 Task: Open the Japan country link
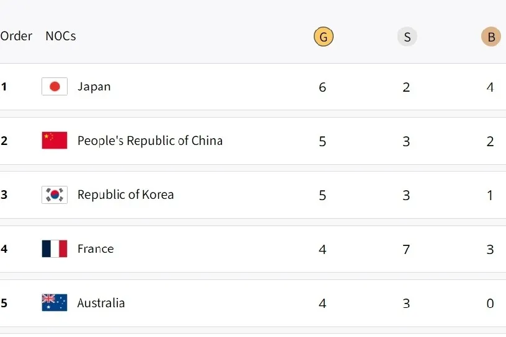[94, 87]
